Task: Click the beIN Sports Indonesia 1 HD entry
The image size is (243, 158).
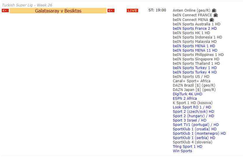Action: [x=197, y=37]
